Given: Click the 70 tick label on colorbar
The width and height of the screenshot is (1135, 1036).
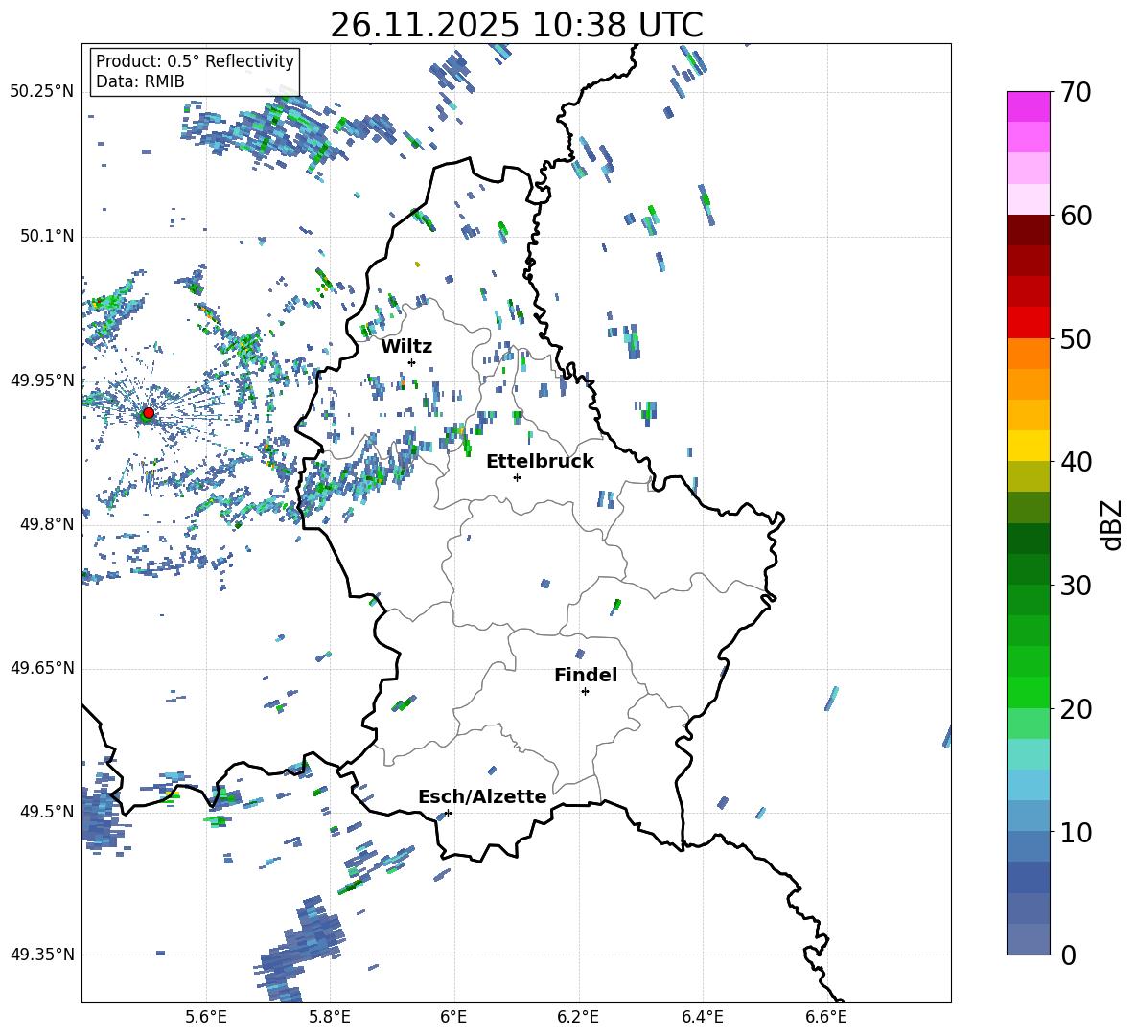Looking at the screenshot, I should (1077, 93).
